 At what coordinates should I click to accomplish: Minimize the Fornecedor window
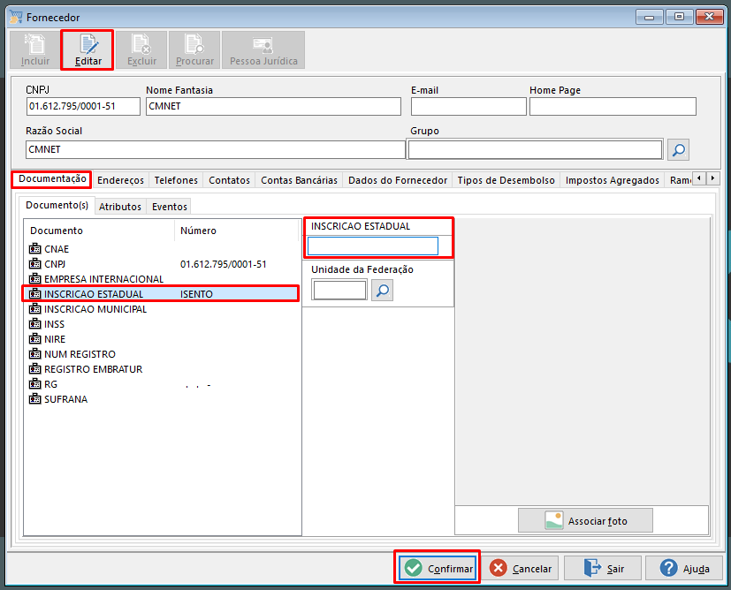coord(649,18)
